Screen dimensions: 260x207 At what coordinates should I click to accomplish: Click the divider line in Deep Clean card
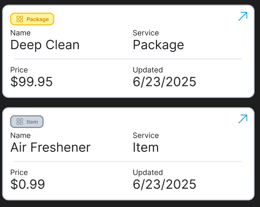(128, 59)
